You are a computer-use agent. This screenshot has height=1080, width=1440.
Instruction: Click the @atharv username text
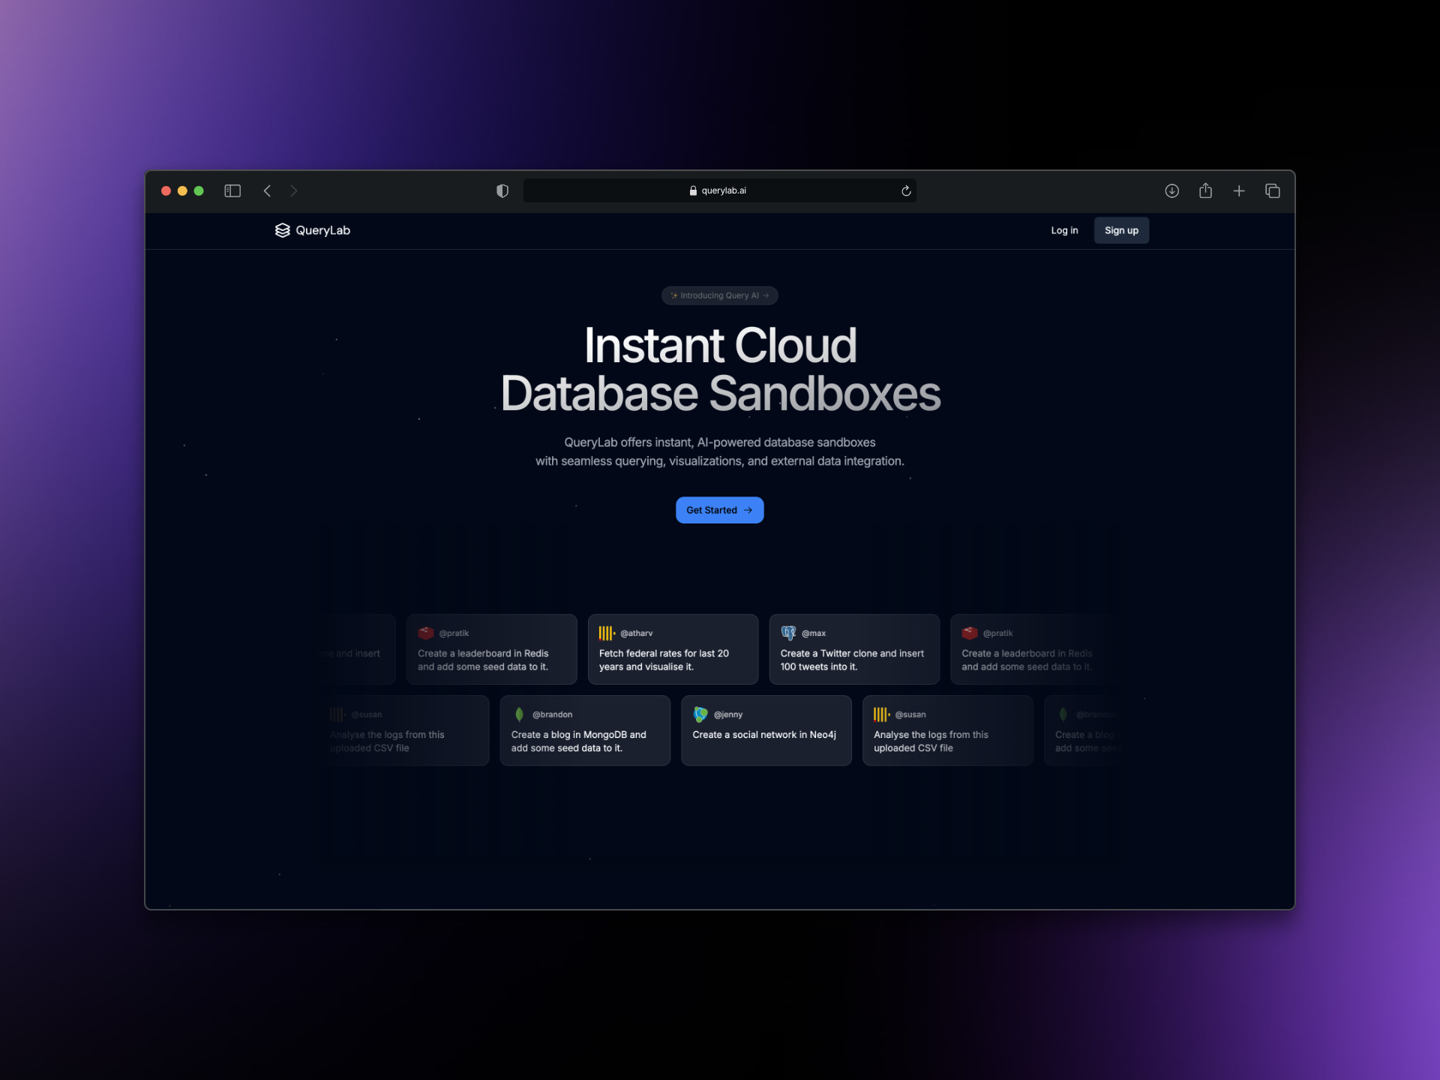tap(637, 634)
